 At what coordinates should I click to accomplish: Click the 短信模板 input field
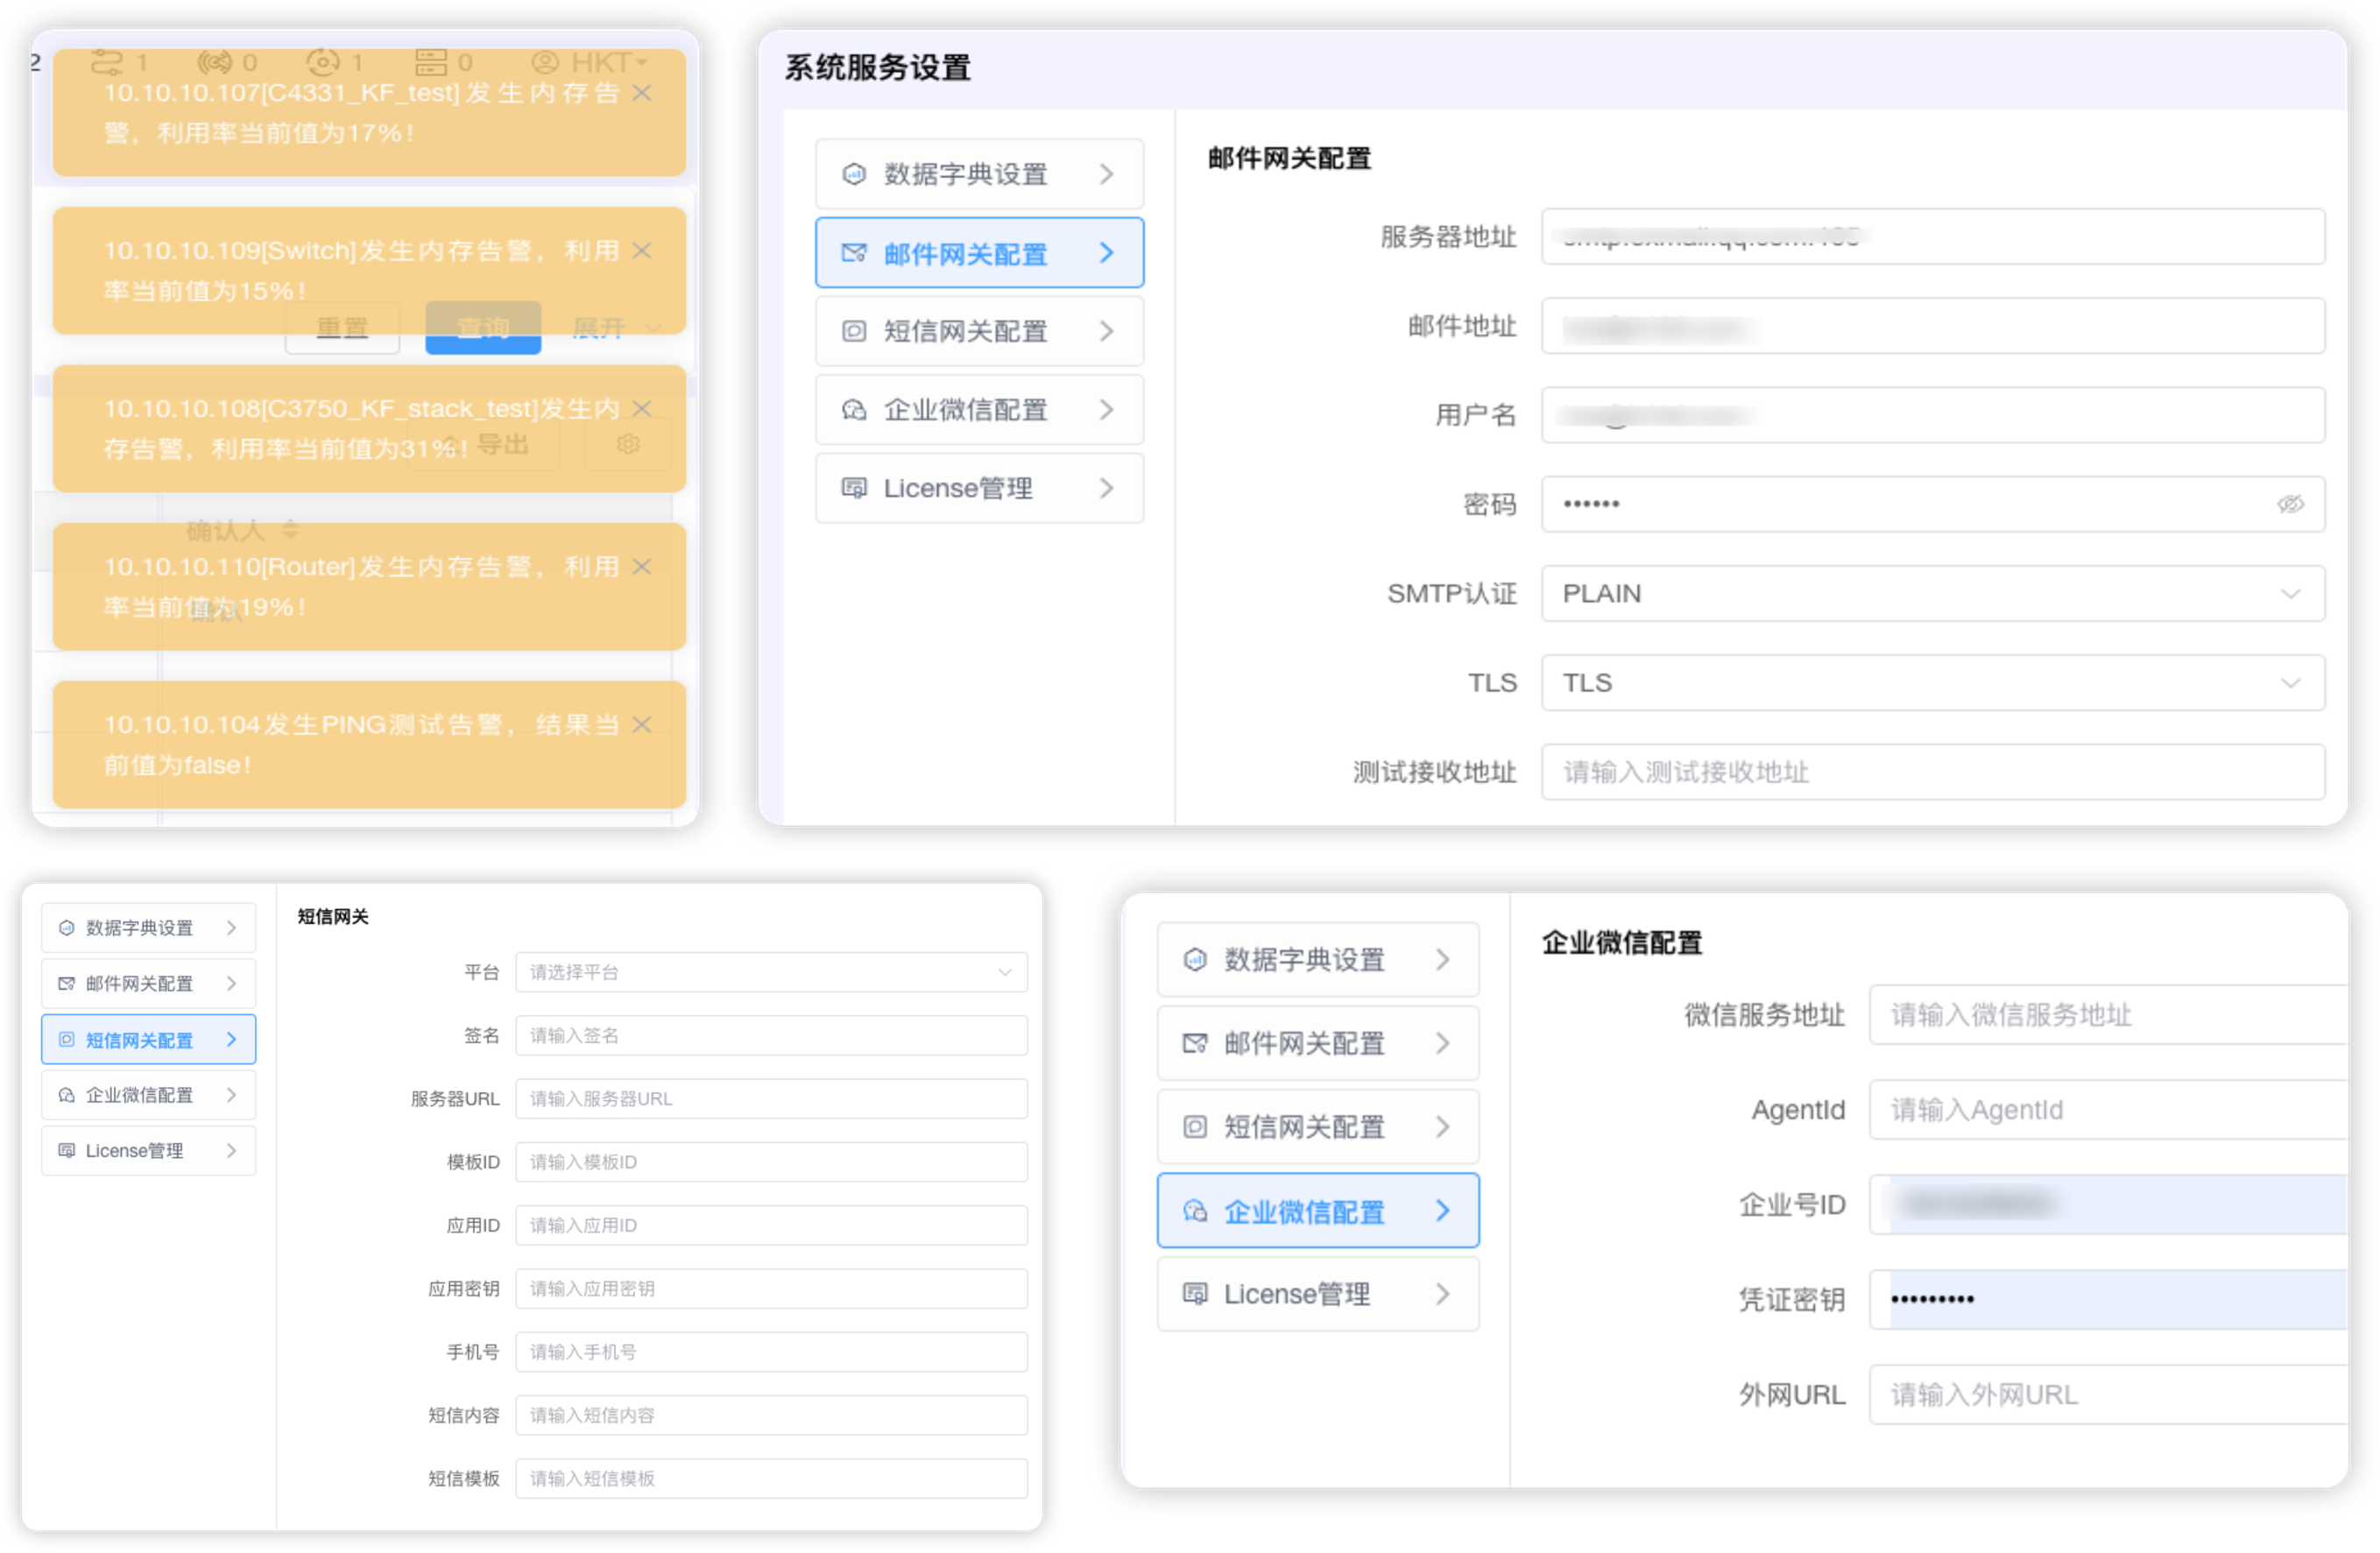coord(771,1478)
